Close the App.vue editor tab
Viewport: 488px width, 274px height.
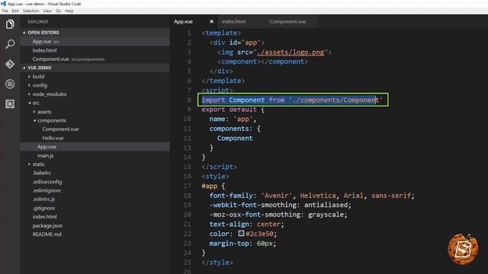click(x=212, y=21)
